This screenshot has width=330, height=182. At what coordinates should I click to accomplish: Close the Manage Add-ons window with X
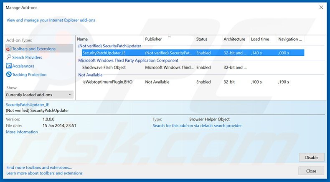pyautogui.click(x=321, y=7)
